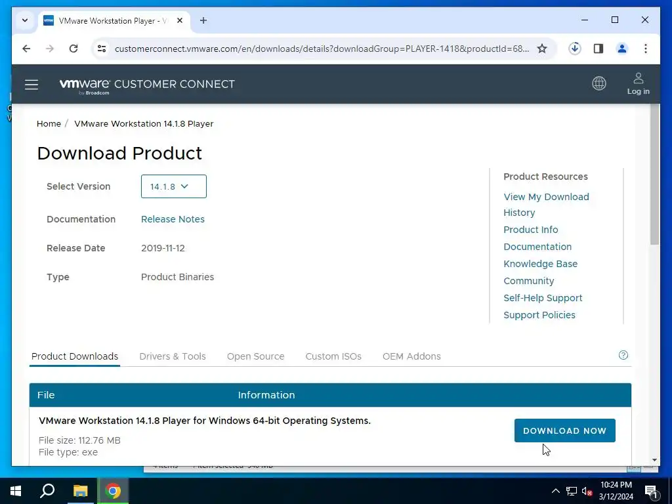Click the address bar URL field

pyautogui.click(x=322, y=49)
